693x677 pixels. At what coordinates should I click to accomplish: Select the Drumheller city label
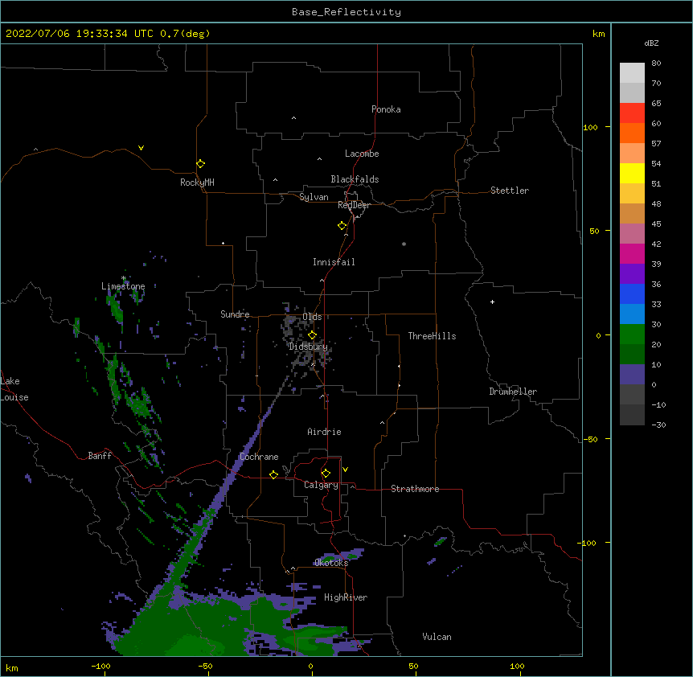pos(513,392)
